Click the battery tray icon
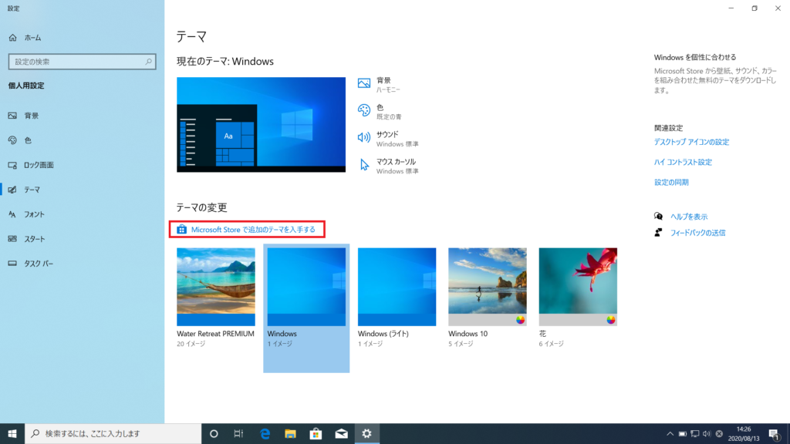Viewport: 790px width, 444px height. click(682, 433)
